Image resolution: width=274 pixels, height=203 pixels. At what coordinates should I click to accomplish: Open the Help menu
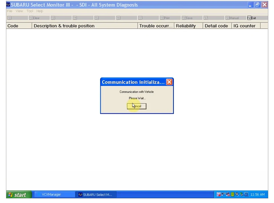[40, 11]
